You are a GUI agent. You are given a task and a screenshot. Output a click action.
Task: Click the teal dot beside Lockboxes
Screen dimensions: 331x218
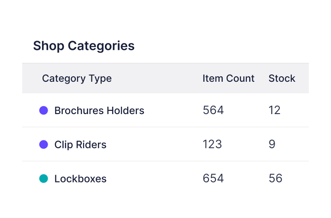tap(43, 178)
